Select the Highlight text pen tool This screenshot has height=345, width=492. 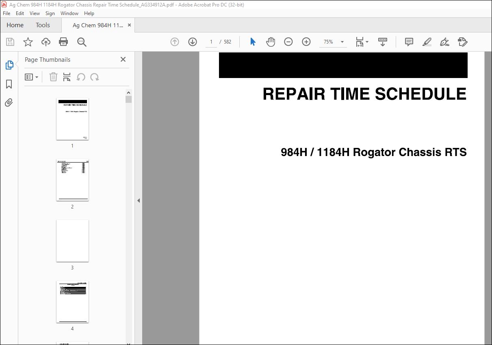click(x=427, y=42)
